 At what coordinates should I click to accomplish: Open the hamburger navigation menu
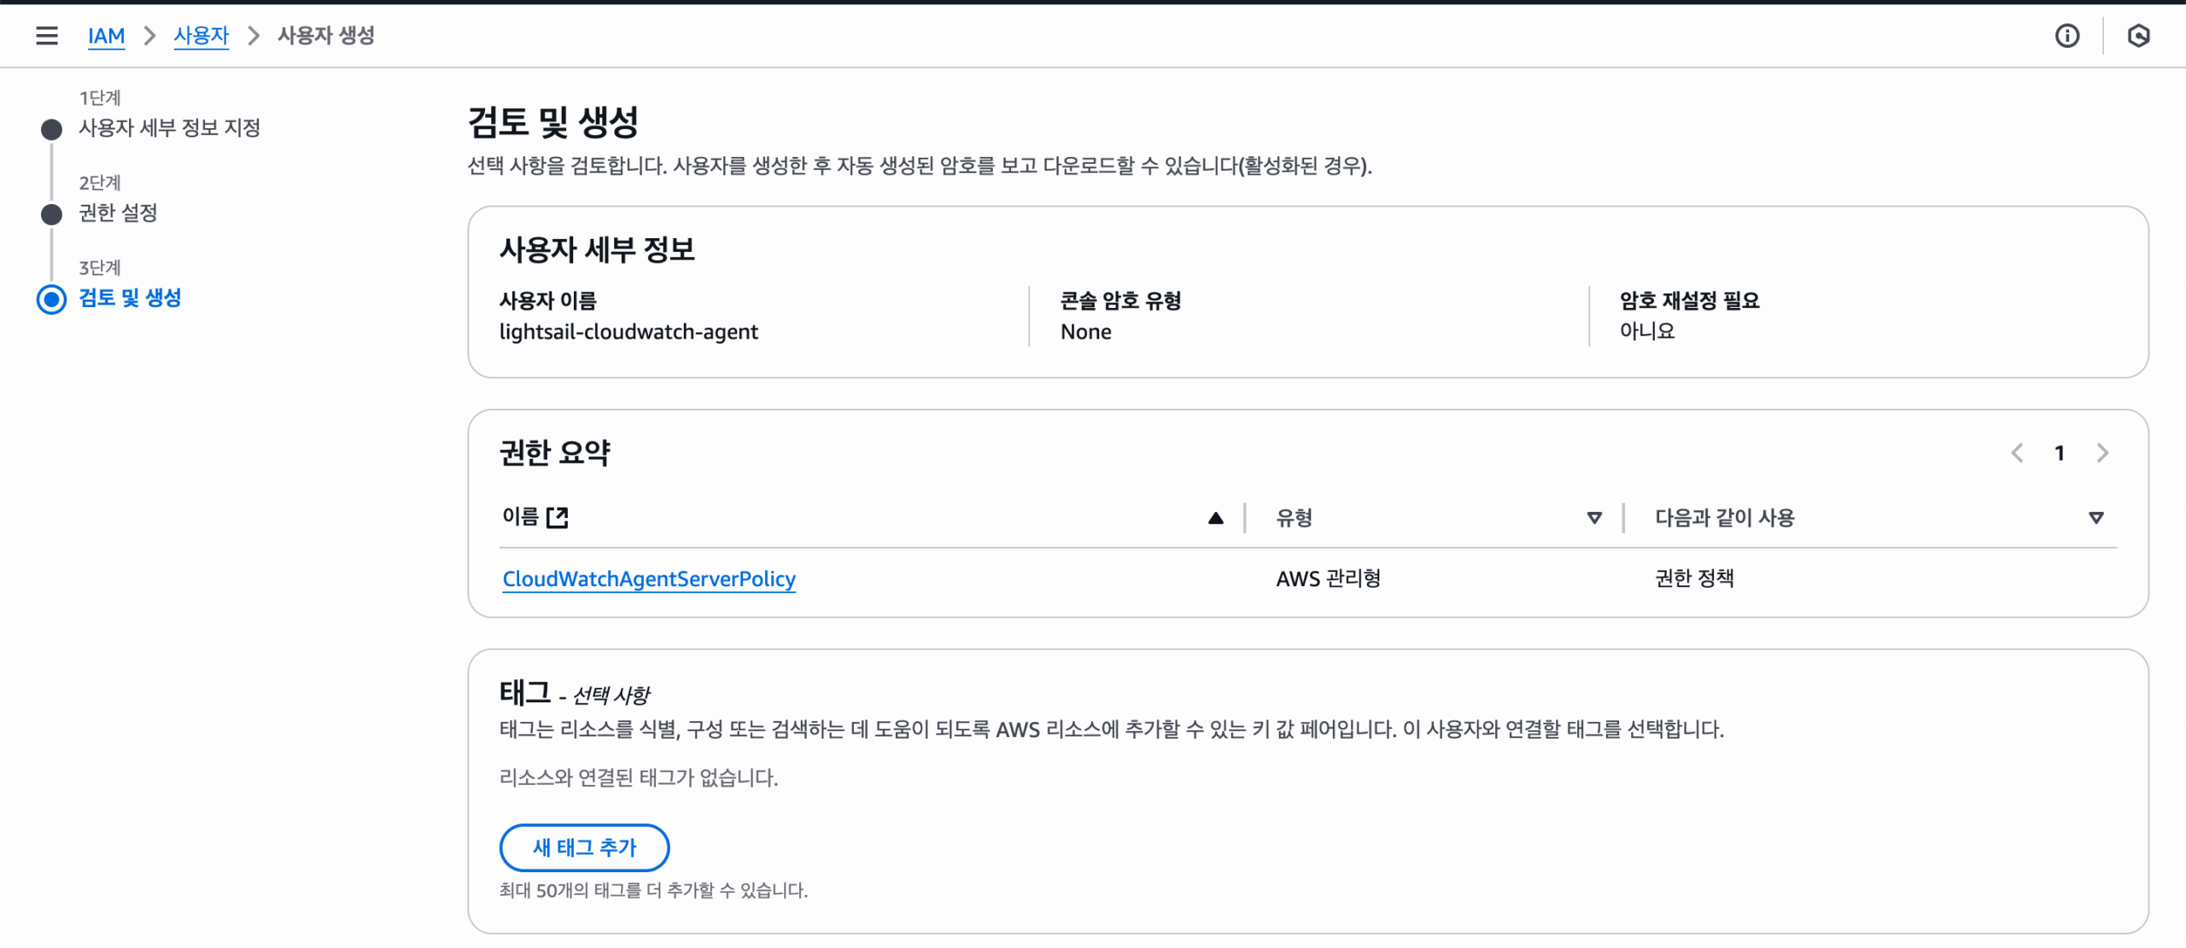[47, 36]
